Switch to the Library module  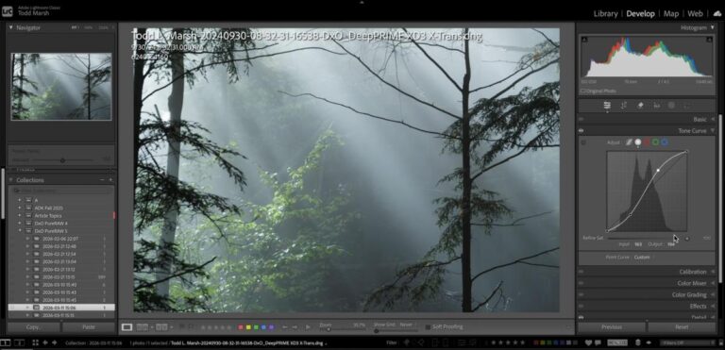605,13
